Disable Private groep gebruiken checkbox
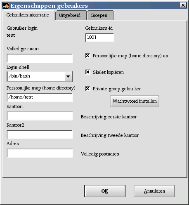This screenshot has width=189, height=205. tap(87, 89)
